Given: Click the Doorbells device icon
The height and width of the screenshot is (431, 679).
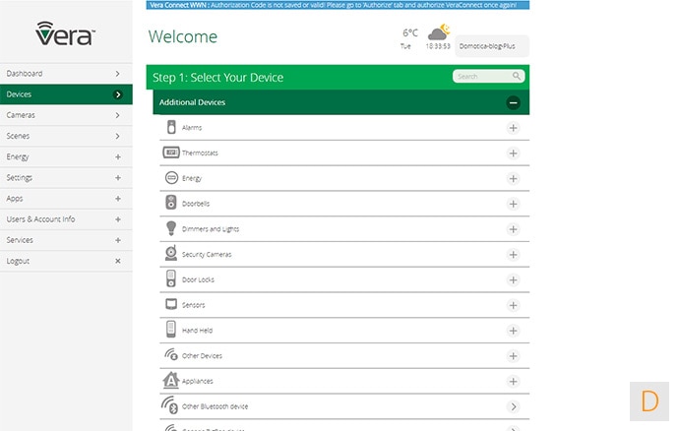Looking at the screenshot, I should point(171,203).
